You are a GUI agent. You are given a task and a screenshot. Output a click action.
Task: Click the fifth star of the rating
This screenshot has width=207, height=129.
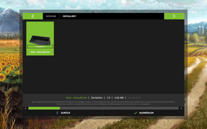[x=140, y=98]
